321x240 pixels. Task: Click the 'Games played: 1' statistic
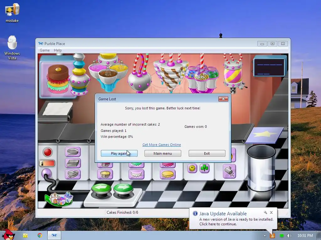113,131
